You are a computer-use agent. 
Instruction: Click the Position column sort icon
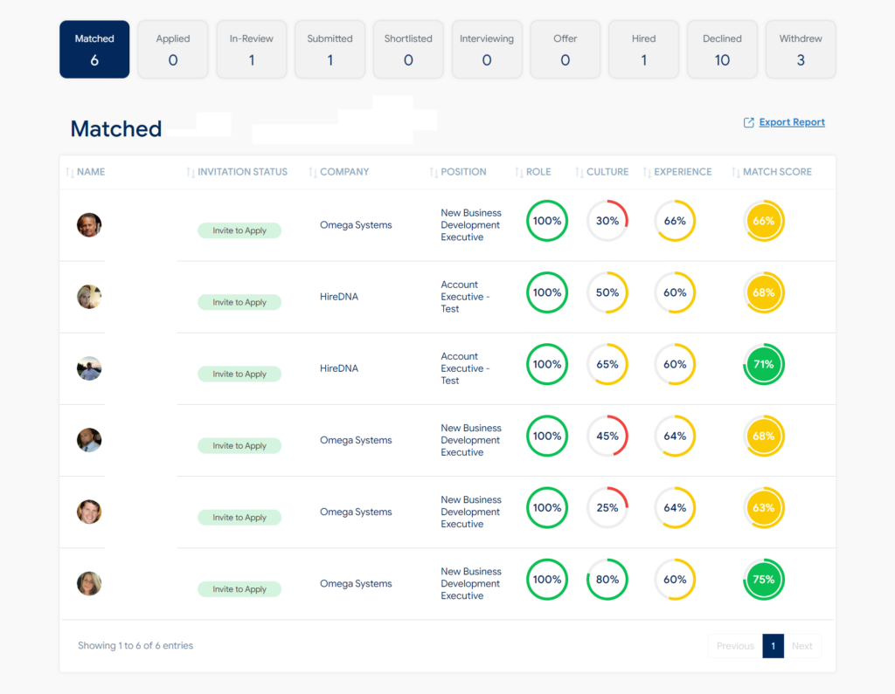point(434,172)
